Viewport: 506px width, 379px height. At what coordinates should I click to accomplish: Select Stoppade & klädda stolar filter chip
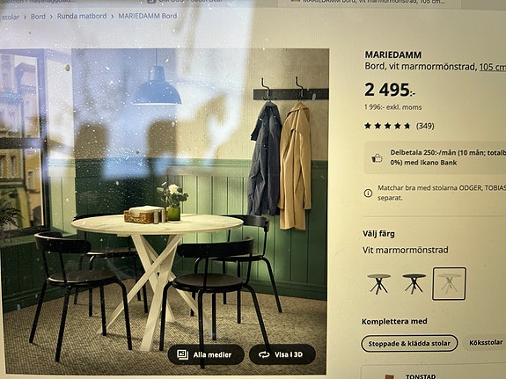[x=409, y=344]
